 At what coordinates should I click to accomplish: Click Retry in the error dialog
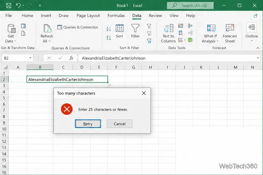pyautogui.click(x=88, y=124)
